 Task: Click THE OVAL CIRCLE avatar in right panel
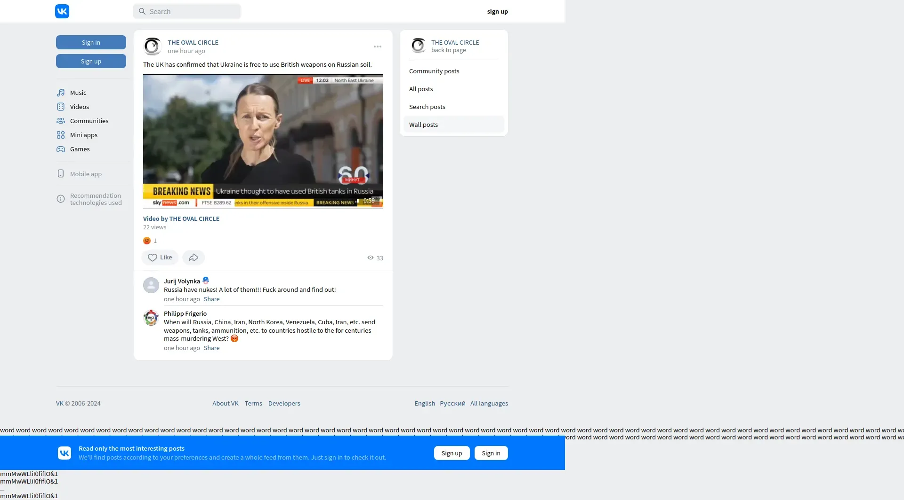point(418,46)
